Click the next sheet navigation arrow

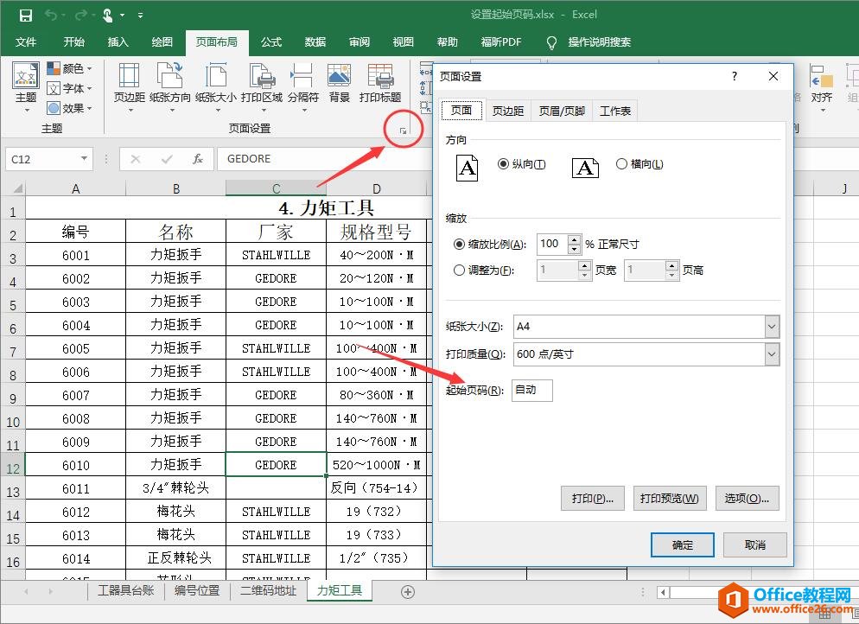click(50, 592)
